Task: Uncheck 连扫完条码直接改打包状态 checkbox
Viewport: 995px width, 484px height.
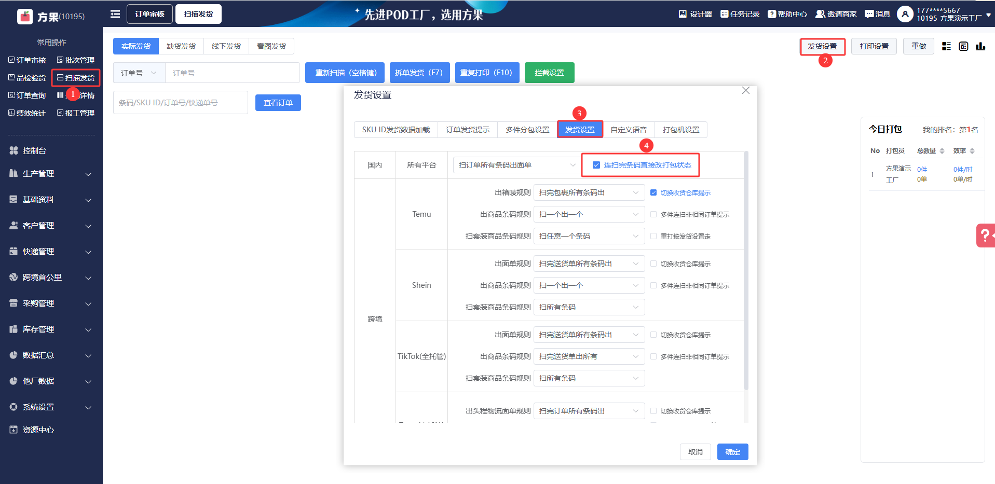Action: click(x=596, y=165)
